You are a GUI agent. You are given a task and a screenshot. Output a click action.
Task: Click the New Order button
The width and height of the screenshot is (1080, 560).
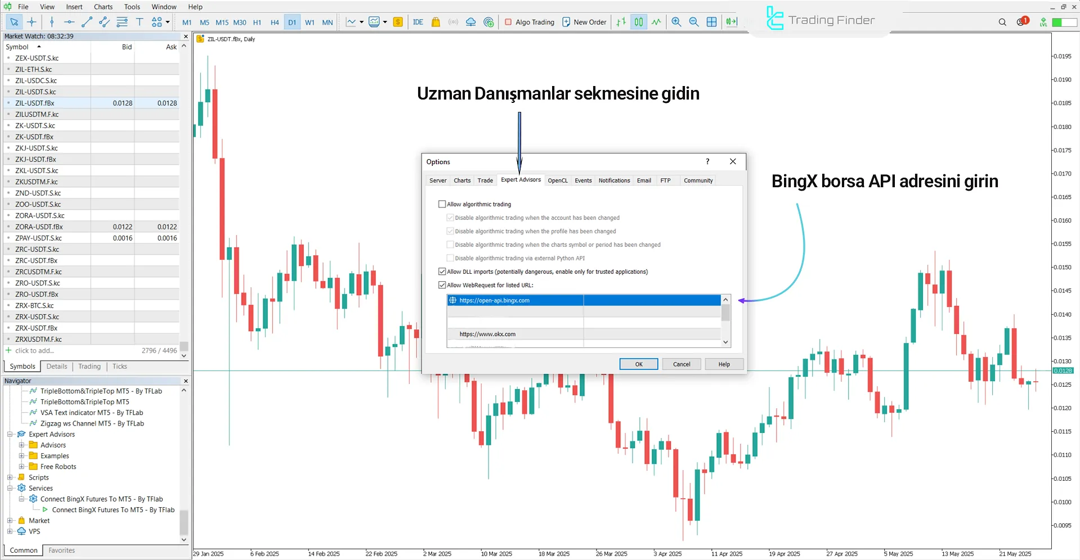(584, 22)
